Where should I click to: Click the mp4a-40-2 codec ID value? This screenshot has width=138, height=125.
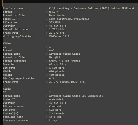(56, 99)
